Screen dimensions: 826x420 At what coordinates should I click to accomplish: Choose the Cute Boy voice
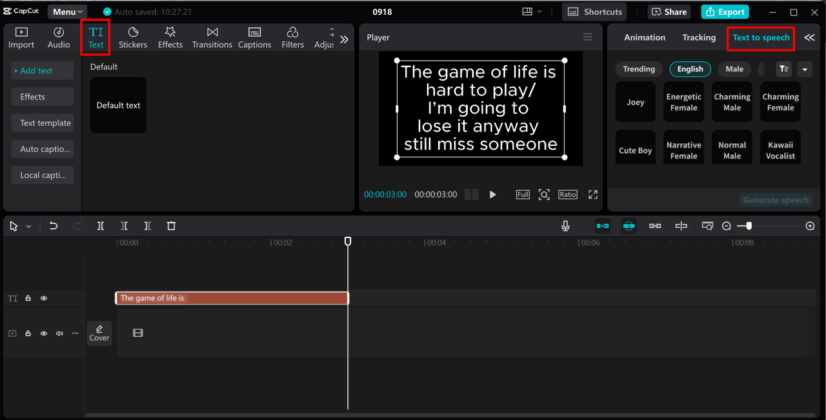(636, 147)
